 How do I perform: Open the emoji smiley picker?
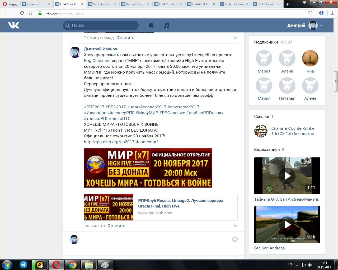pos(235,239)
